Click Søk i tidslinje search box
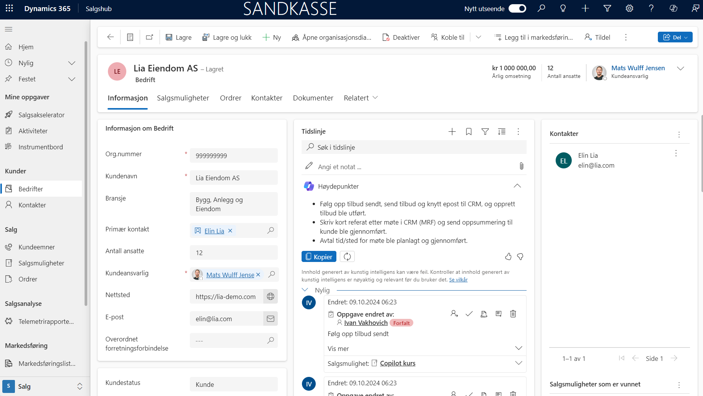This screenshot has width=703, height=396. (x=414, y=147)
